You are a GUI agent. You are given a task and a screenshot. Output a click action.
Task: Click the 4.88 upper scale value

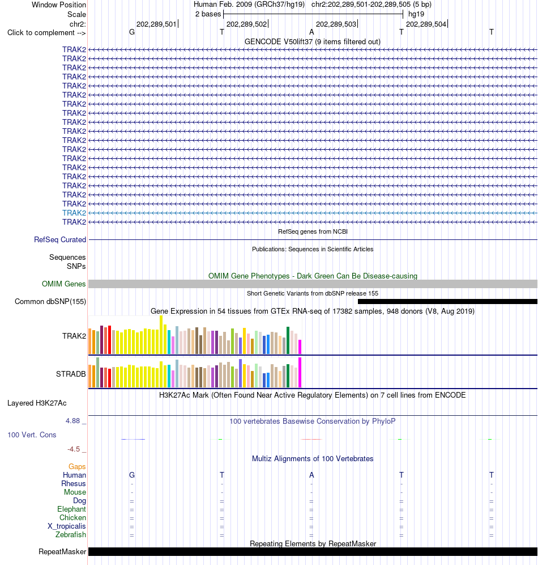tap(72, 421)
